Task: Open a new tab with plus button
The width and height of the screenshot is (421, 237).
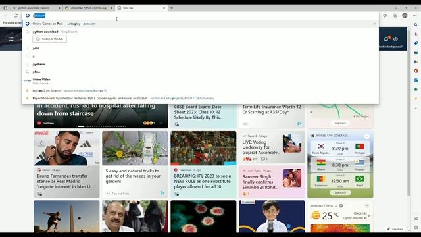Action: click(x=172, y=8)
